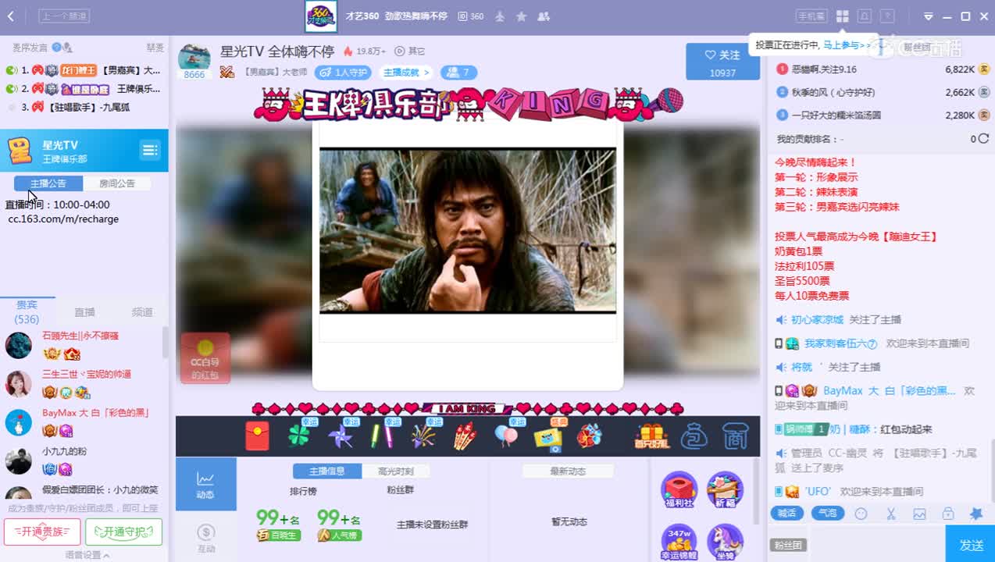The height and width of the screenshot is (562, 995).
Task: Open the grid apps icon in title bar
Action: [x=842, y=16]
